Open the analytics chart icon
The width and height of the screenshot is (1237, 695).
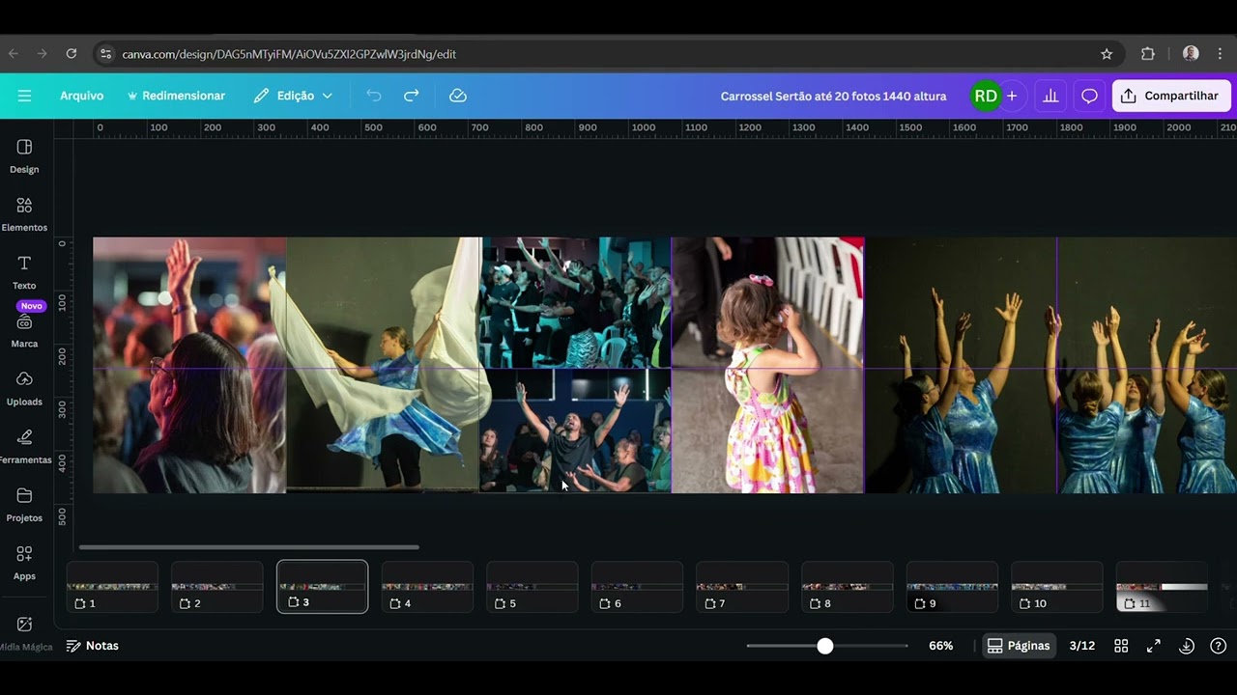click(x=1050, y=96)
